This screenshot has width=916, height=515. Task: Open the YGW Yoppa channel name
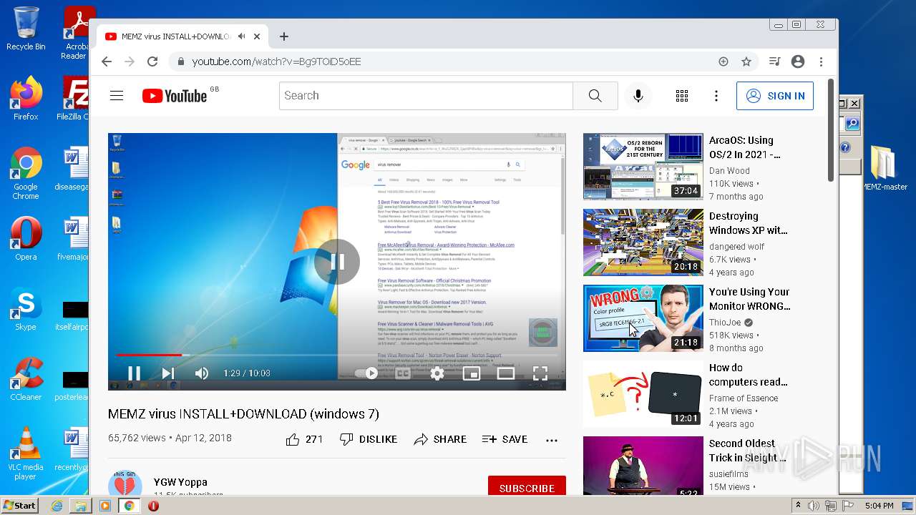[180, 482]
